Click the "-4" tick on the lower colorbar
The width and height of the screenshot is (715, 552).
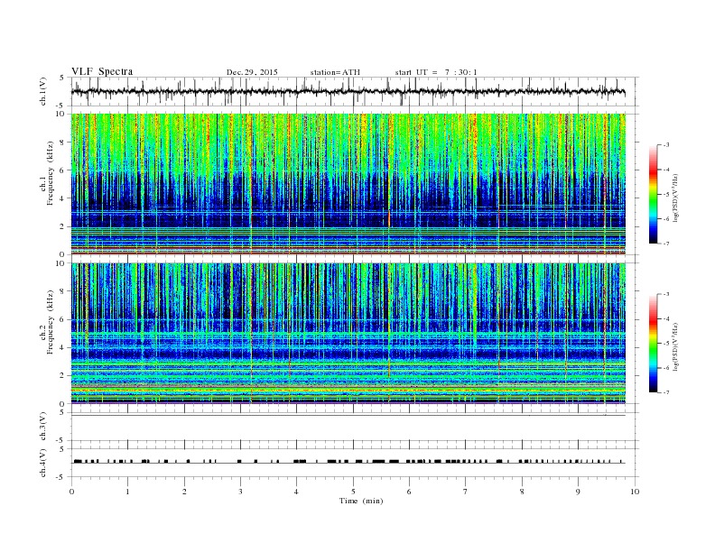click(x=665, y=318)
